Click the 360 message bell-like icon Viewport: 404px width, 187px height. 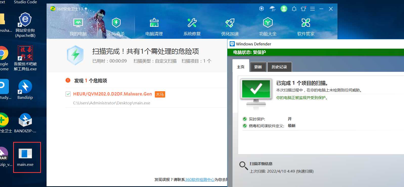294,9
